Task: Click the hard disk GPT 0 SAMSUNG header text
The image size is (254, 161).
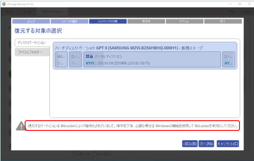Action: tap(129, 48)
